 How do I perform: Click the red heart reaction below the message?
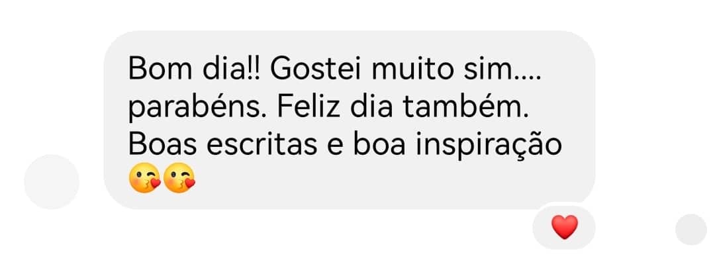[x=565, y=227]
